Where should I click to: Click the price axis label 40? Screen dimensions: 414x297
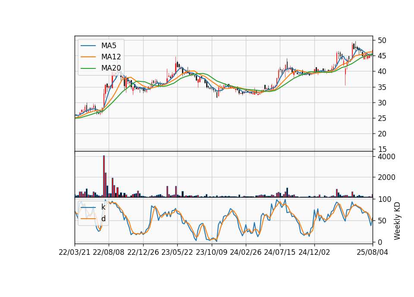pos(382,71)
